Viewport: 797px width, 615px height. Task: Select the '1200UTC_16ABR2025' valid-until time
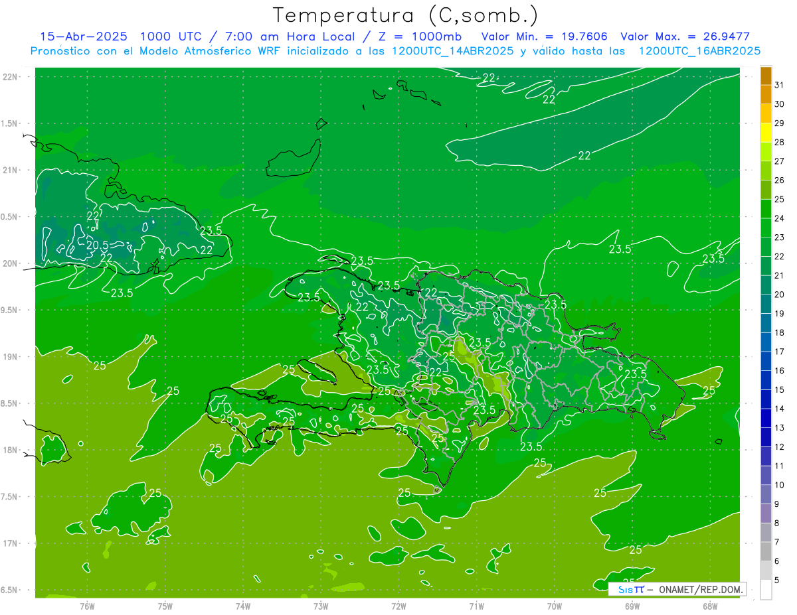click(x=699, y=51)
